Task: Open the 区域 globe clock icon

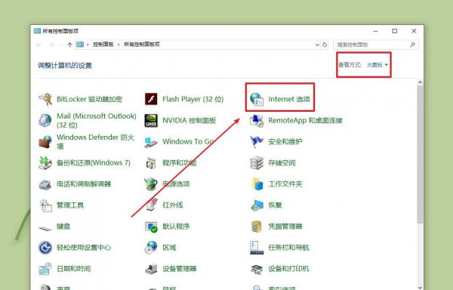Action: (151, 248)
